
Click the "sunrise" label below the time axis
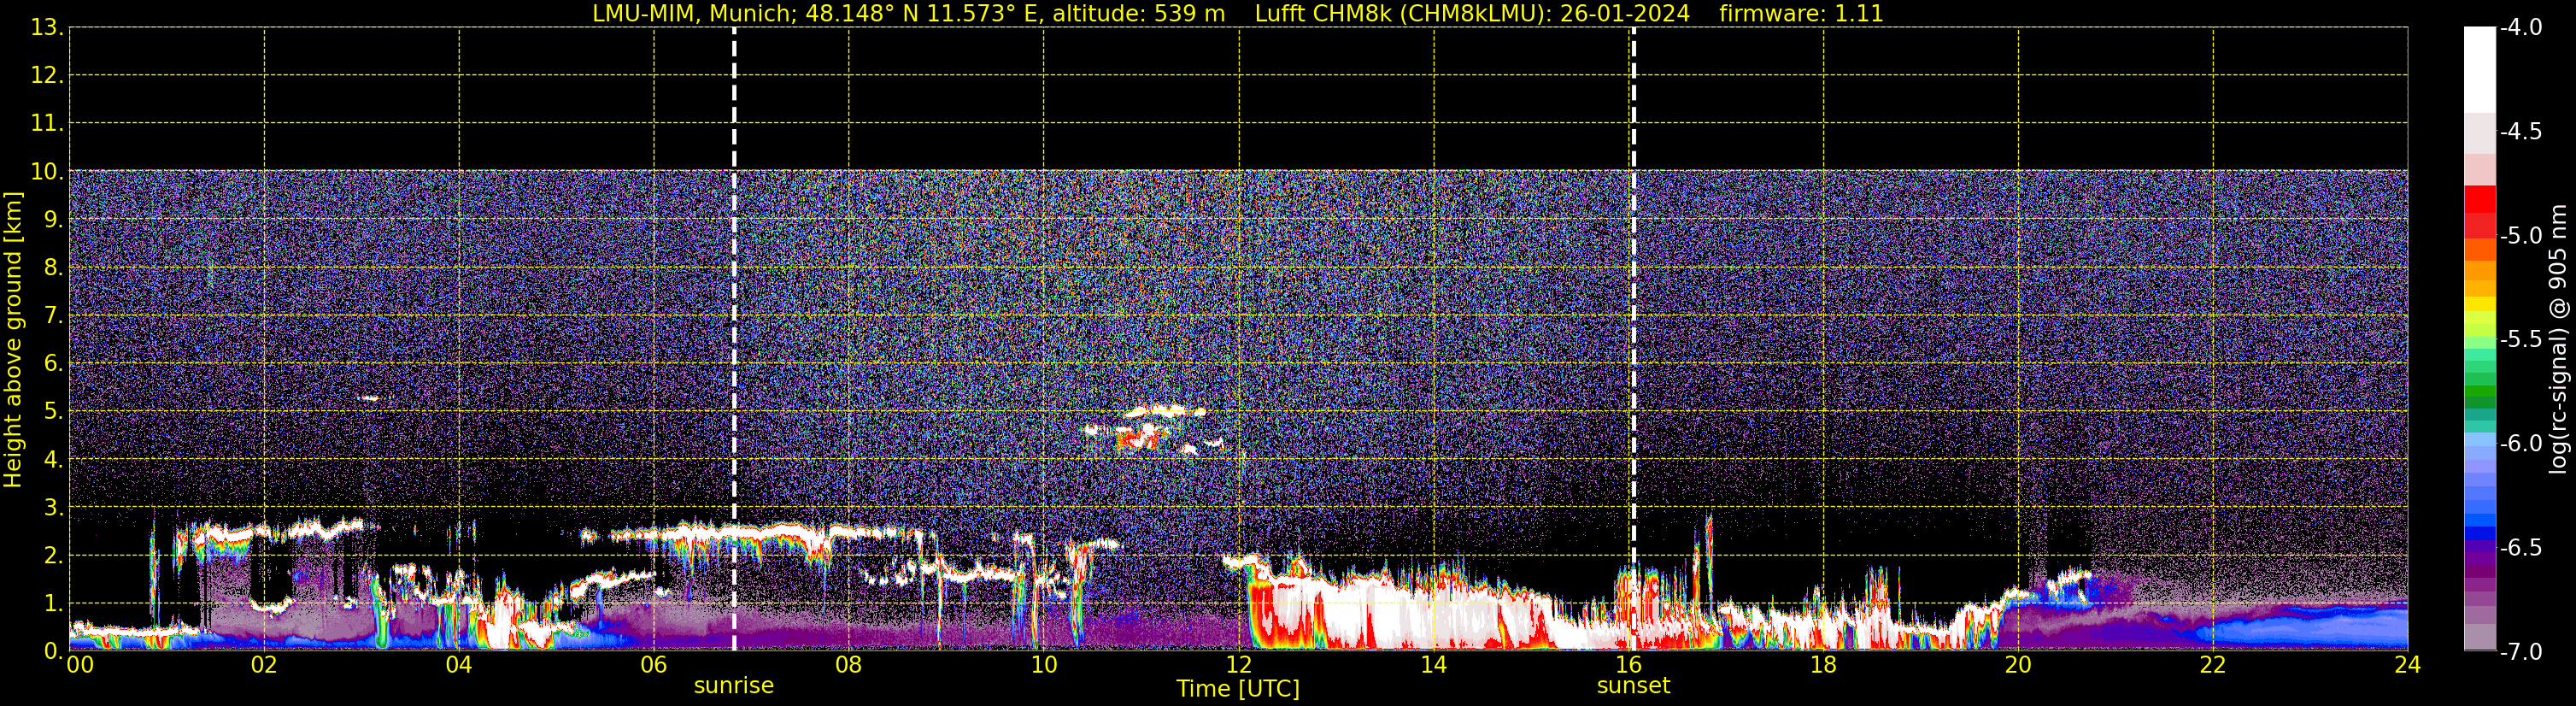733,686
